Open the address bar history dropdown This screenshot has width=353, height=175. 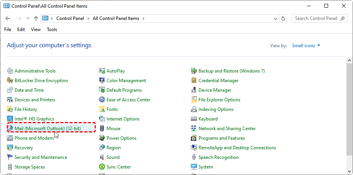point(275,18)
